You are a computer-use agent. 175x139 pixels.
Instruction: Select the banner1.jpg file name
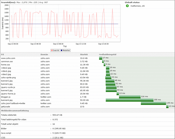[x=7, y=84]
